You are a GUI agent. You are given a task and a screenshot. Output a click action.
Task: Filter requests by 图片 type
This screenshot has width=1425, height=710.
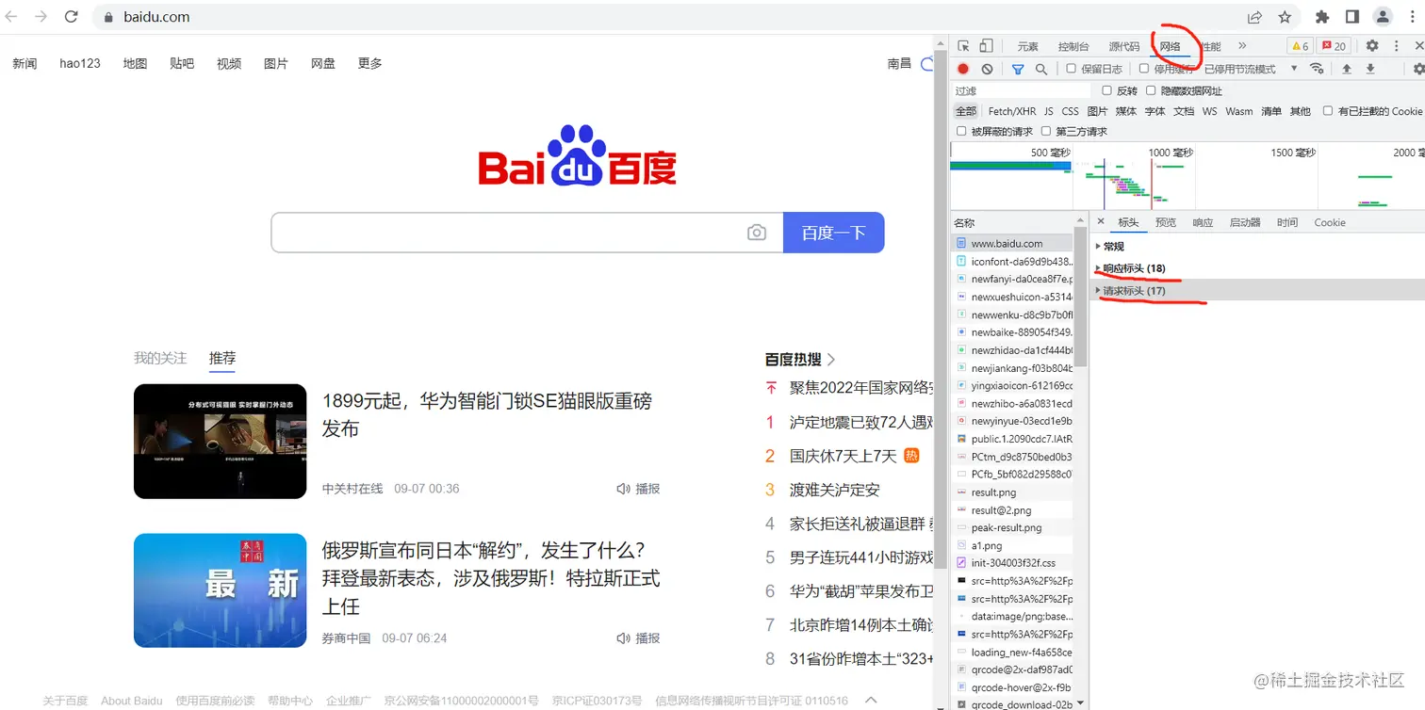(1097, 111)
